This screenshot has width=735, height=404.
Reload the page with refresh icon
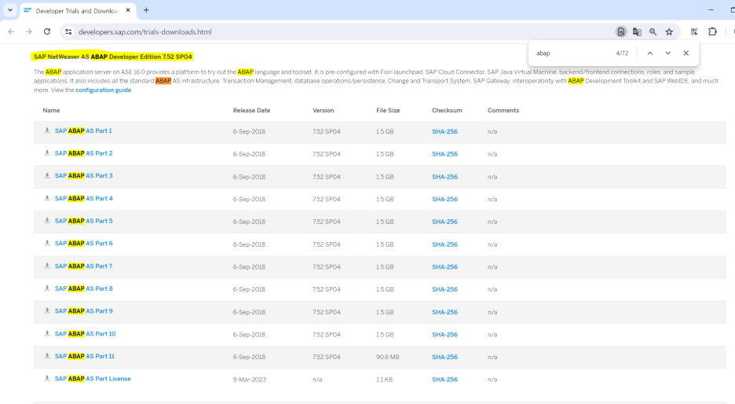pyautogui.click(x=47, y=32)
